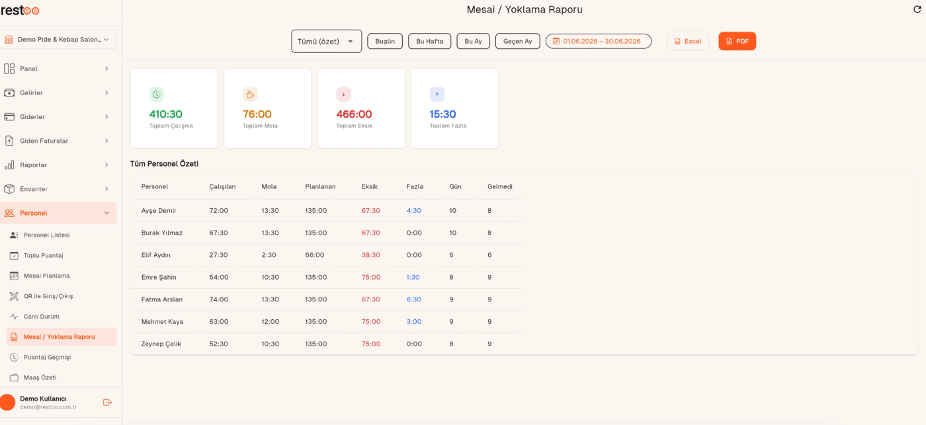Download the report as PDF
This screenshot has width=926, height=425.
tap(737, 41)
